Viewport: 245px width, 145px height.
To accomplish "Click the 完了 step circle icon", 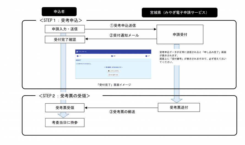I will click(x=146, y=56).
